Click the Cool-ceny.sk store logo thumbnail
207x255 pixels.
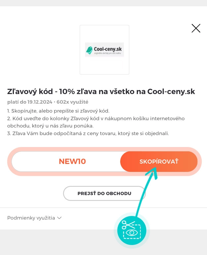pyautogui.click(x=104, y=50)
